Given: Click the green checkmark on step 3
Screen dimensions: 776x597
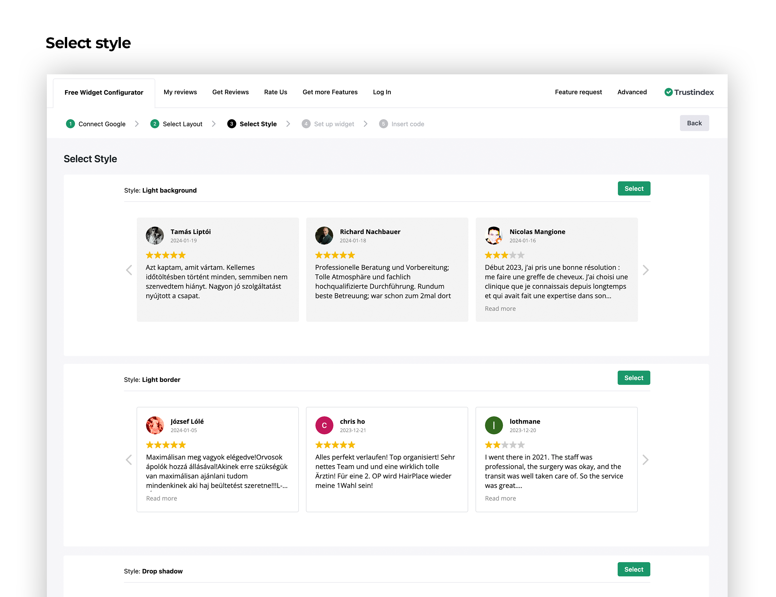Looking at the screenshot, I should click(x=233, y=124).
